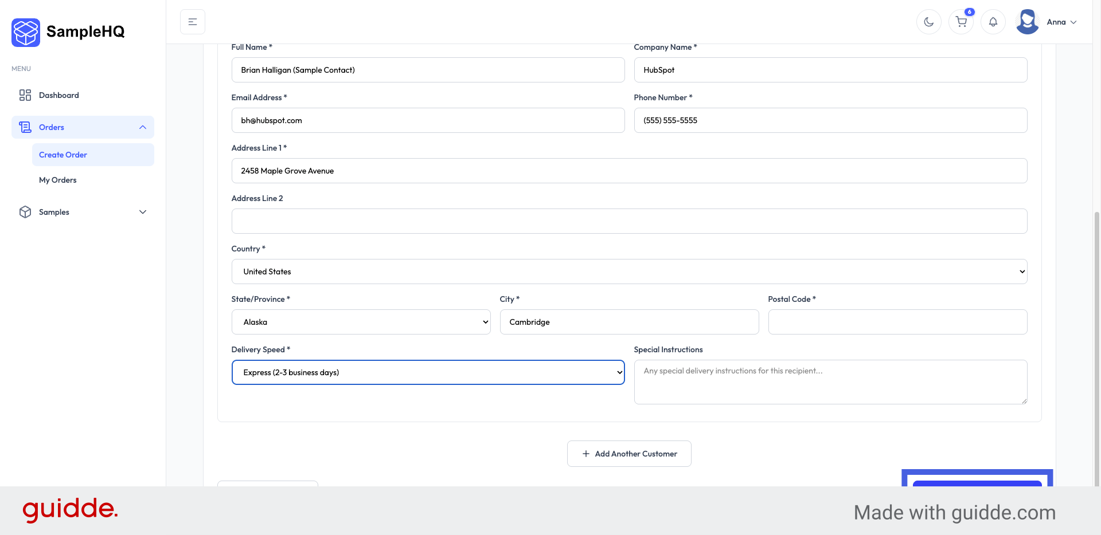Click the SampleHQ logo icon

click(x=26, y=32)
